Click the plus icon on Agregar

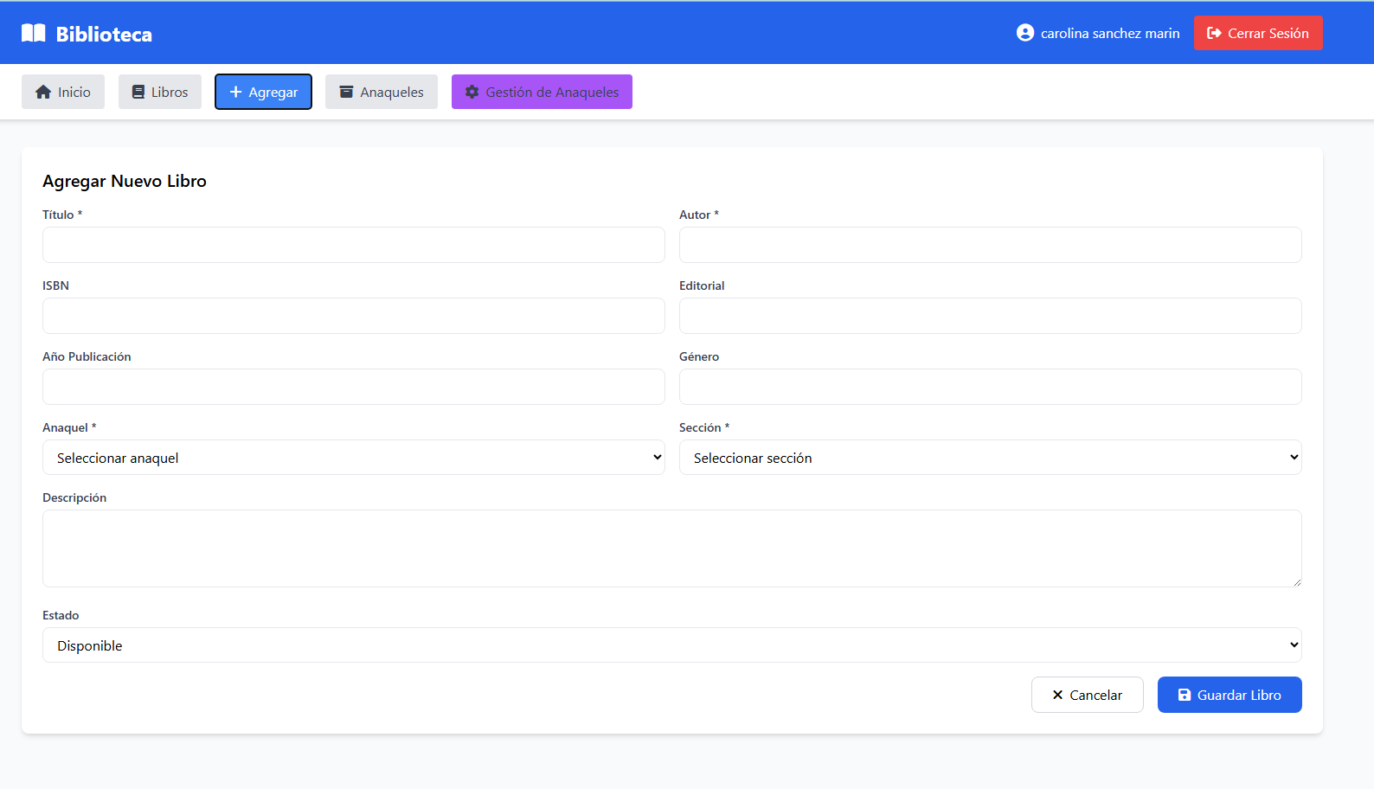235,92
